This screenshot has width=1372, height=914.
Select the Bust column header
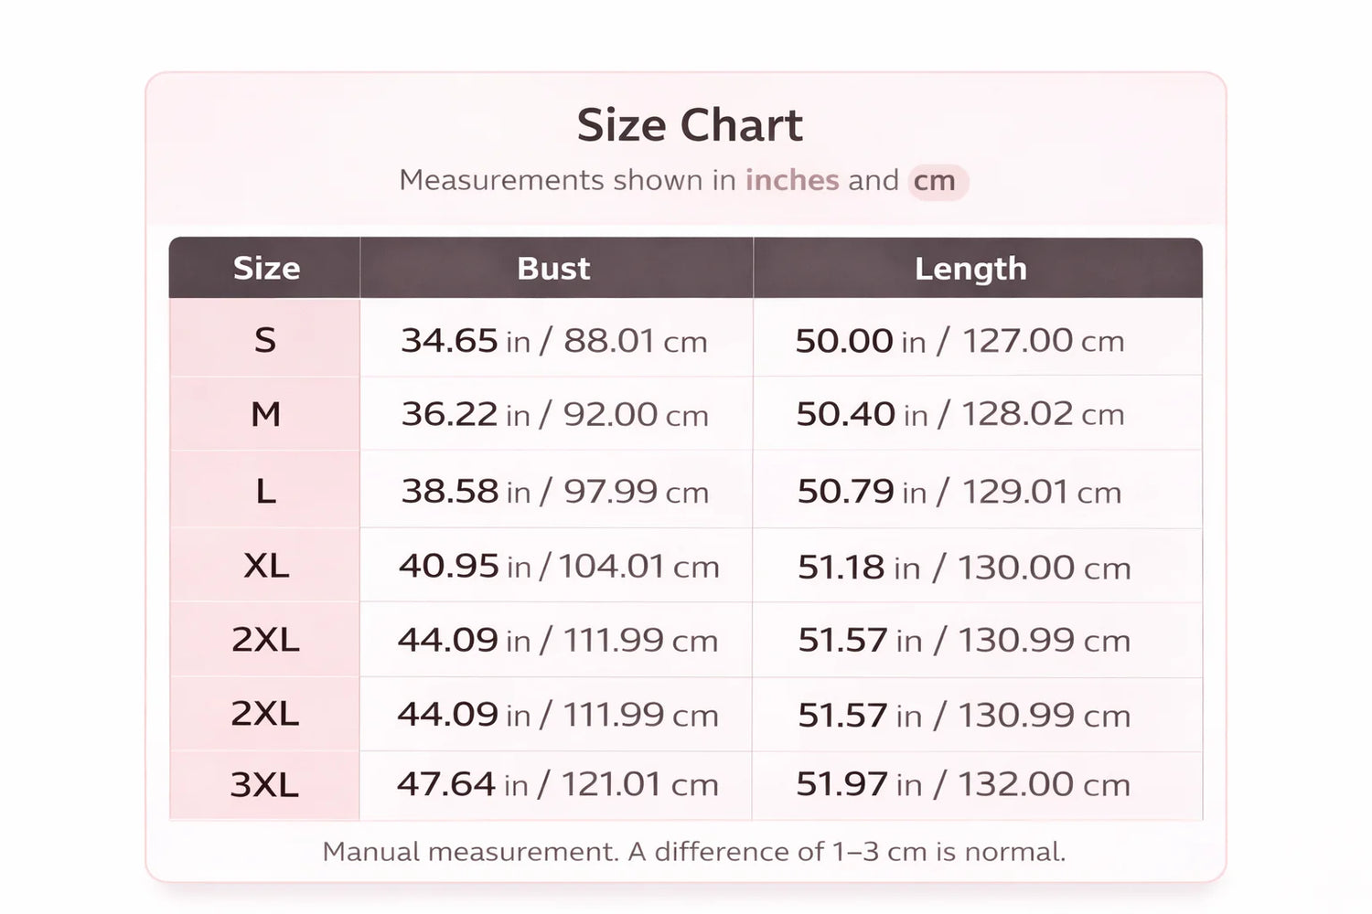pos(553,269)
